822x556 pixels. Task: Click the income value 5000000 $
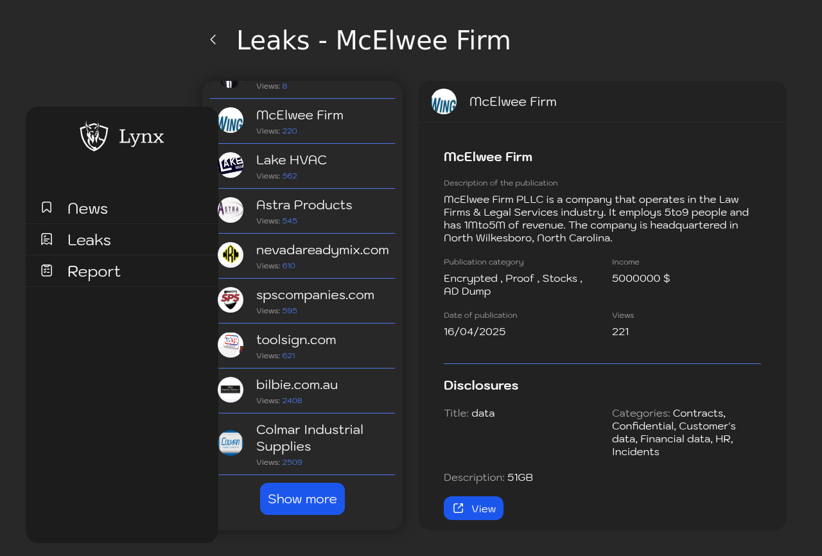641,278
